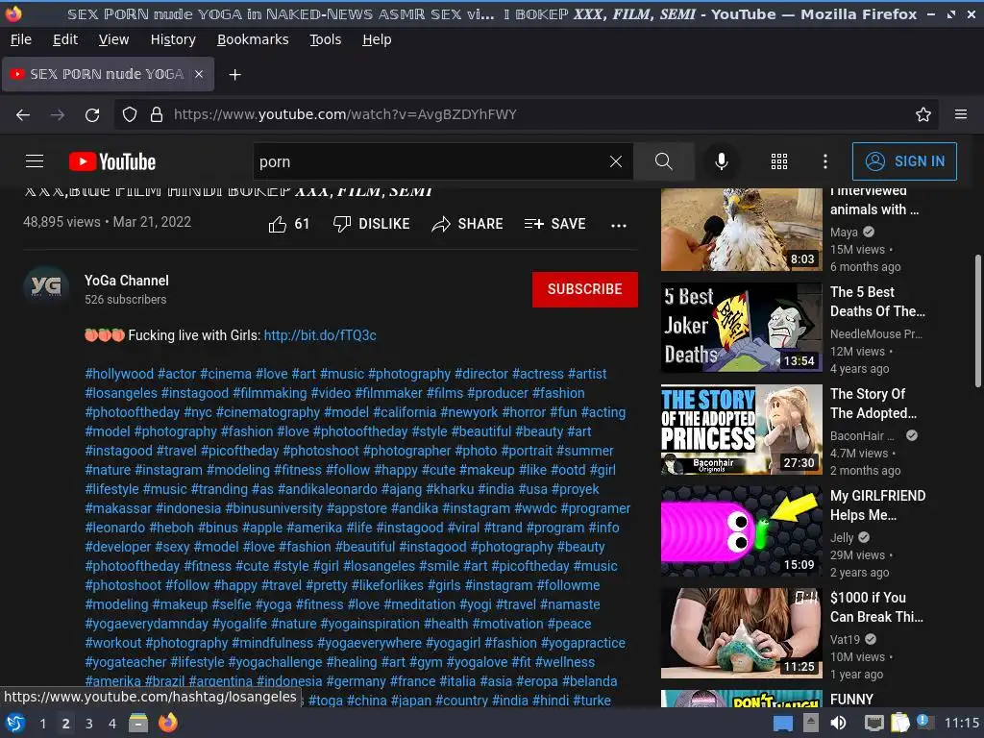Open Firefox tracking protection shield icon
The image size is (984, 738).
(x=130, y=115)
